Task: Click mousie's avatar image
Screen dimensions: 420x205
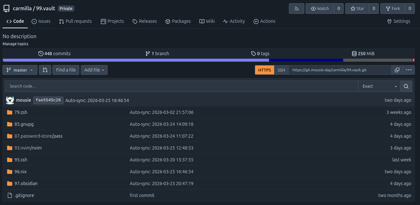Action: [x=10, y=100]
